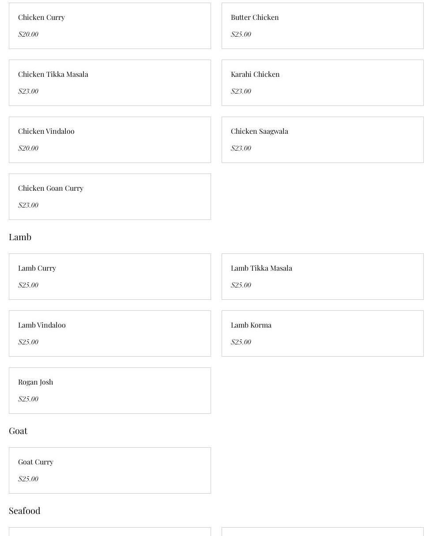Viewport: 426px width, 536px height.
Task: Click the Lamb Korma card
Action: pyautogui.click(x=323, y=333)
